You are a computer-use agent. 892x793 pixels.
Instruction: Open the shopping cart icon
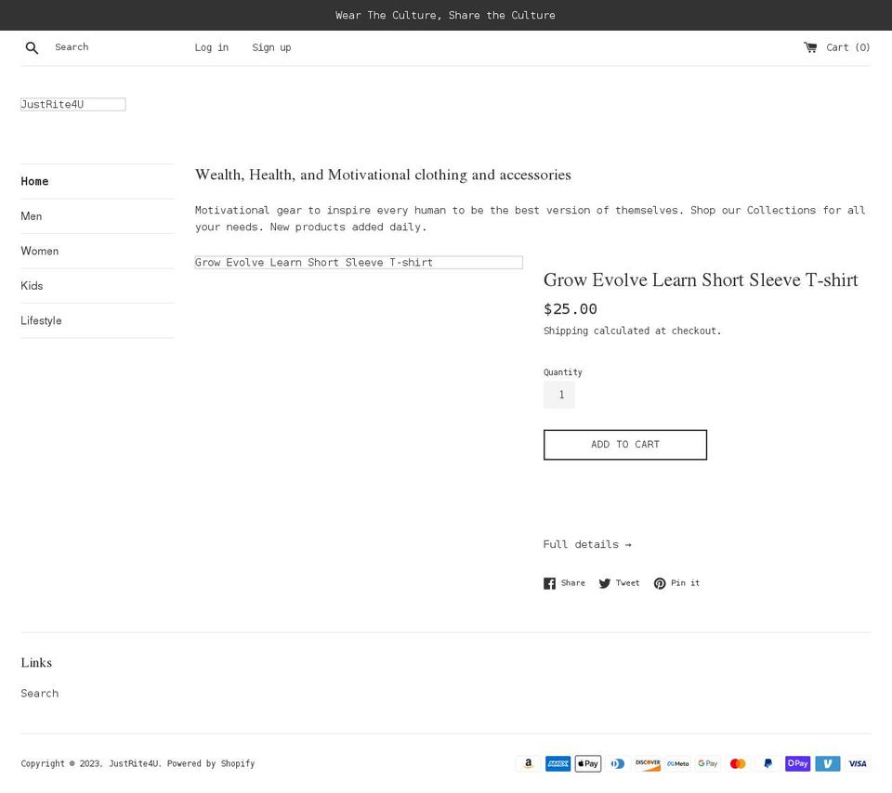tap(810, 47)
